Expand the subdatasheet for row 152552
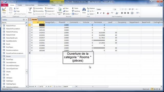164x92 pixels. tap(32, 32)
